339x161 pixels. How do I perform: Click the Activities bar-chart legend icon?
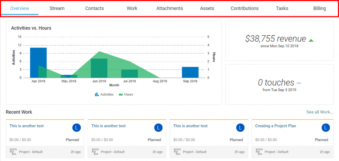97,95
